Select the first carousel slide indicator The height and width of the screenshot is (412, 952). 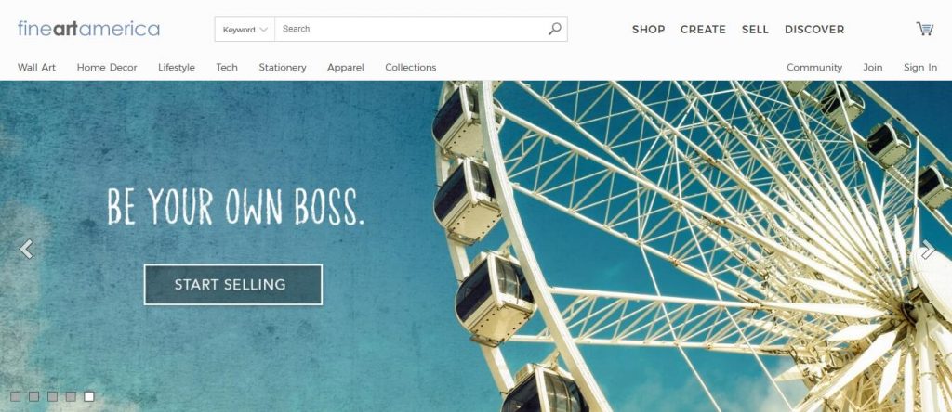15,396
